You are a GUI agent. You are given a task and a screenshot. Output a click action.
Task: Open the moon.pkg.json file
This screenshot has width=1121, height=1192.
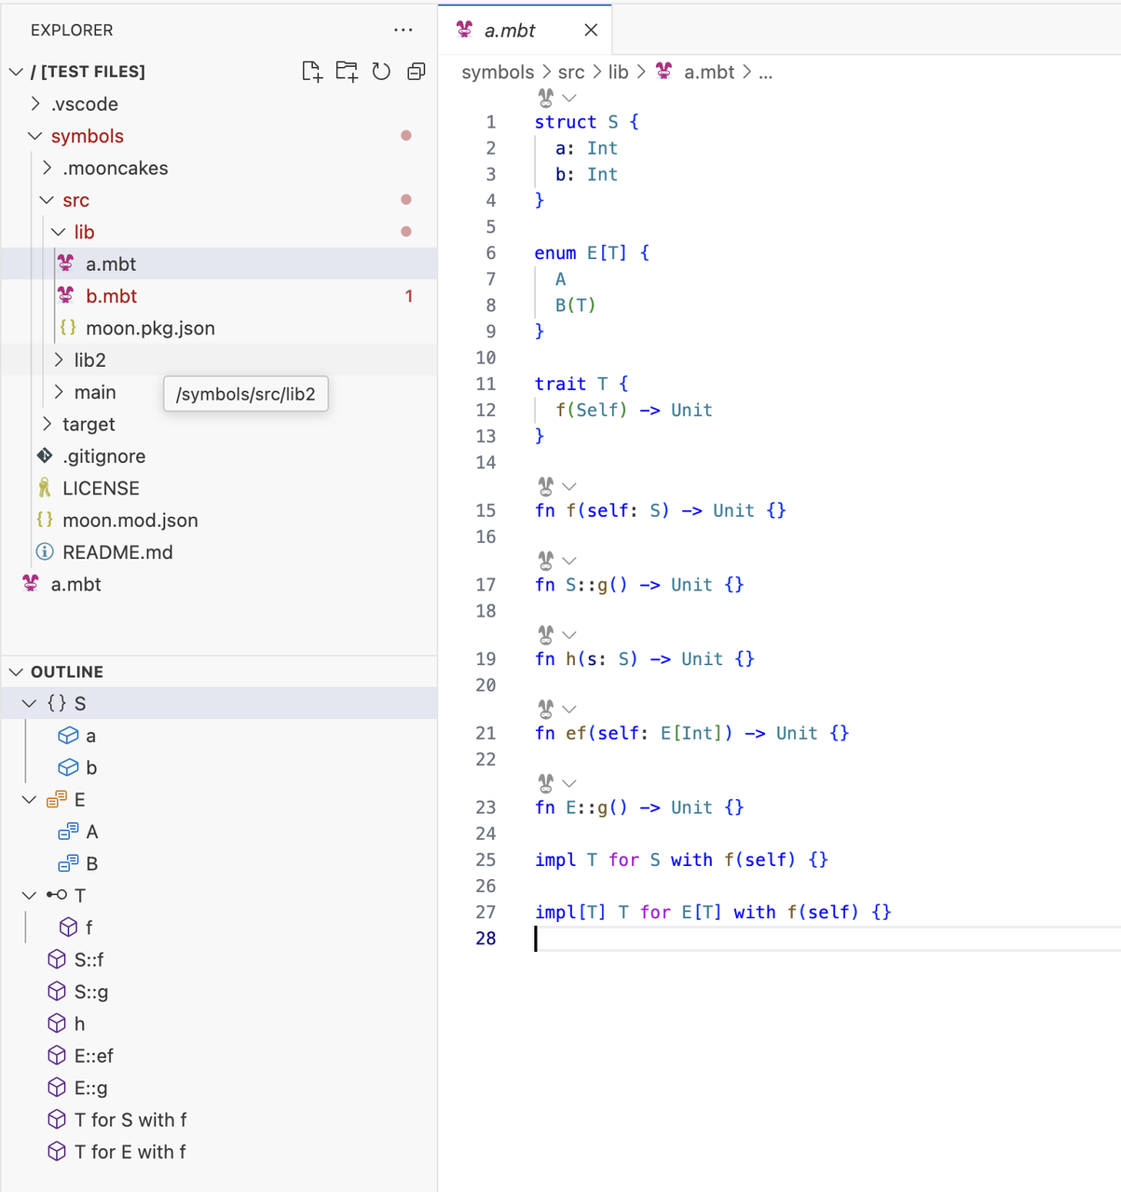[150, 328]
